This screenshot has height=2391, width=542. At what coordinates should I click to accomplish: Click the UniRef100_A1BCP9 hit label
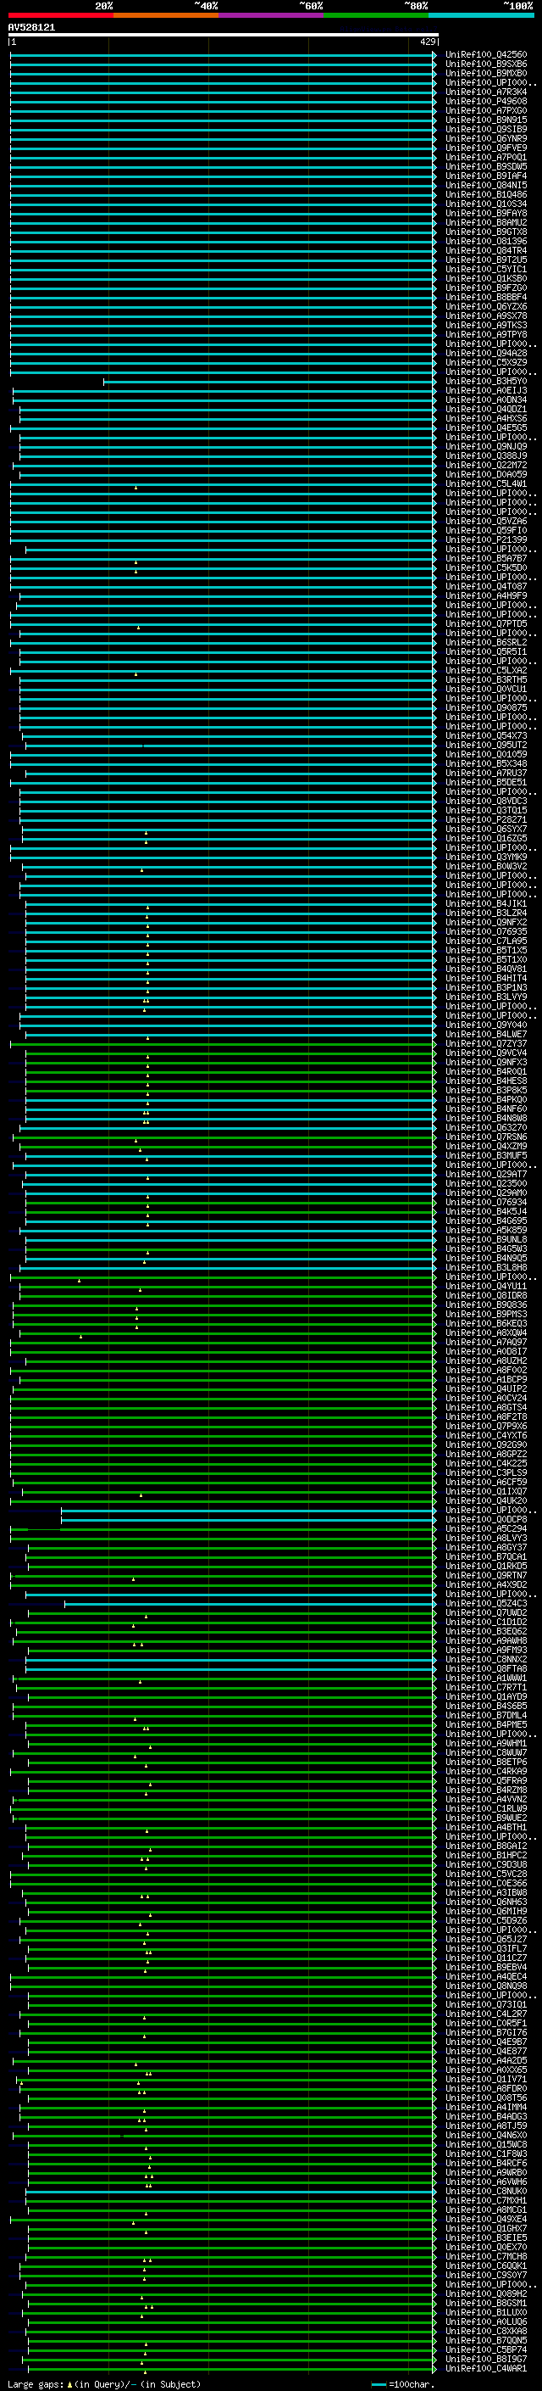click(x=486, y=1380)
